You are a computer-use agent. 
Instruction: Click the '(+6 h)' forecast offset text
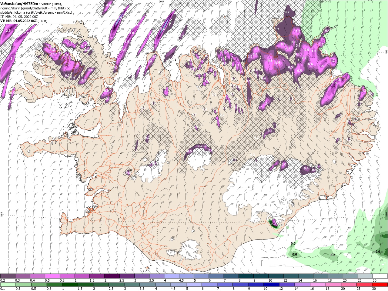pyautogui.click(x=42, y=21)
